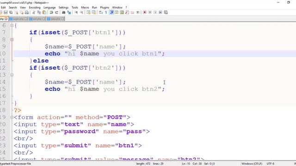Switch to the login.php tab
This screenshot has height=166, width=296.
[18, 19]
